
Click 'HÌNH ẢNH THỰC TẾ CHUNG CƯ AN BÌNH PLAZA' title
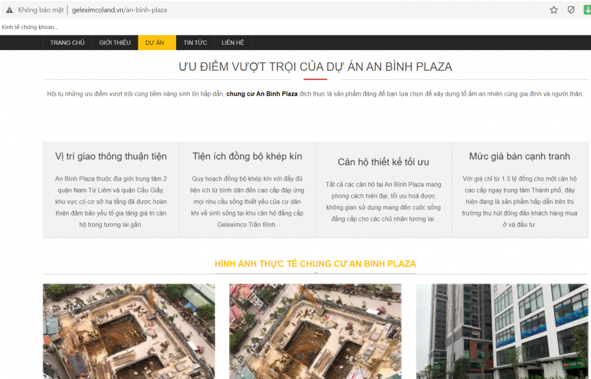click(316, 264)
